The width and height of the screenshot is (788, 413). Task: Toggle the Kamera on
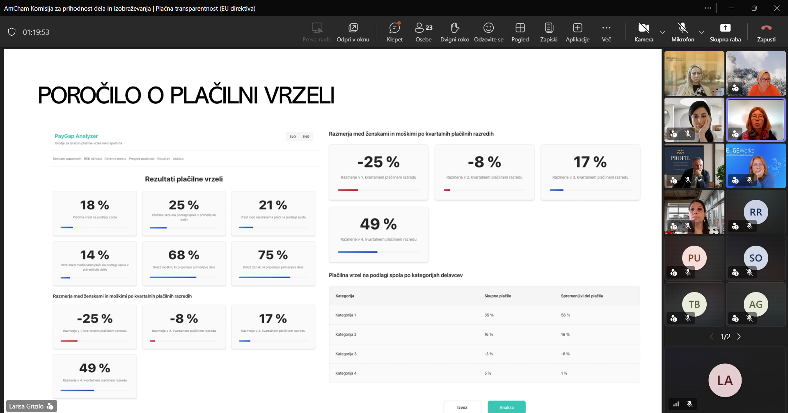(644, 32)
